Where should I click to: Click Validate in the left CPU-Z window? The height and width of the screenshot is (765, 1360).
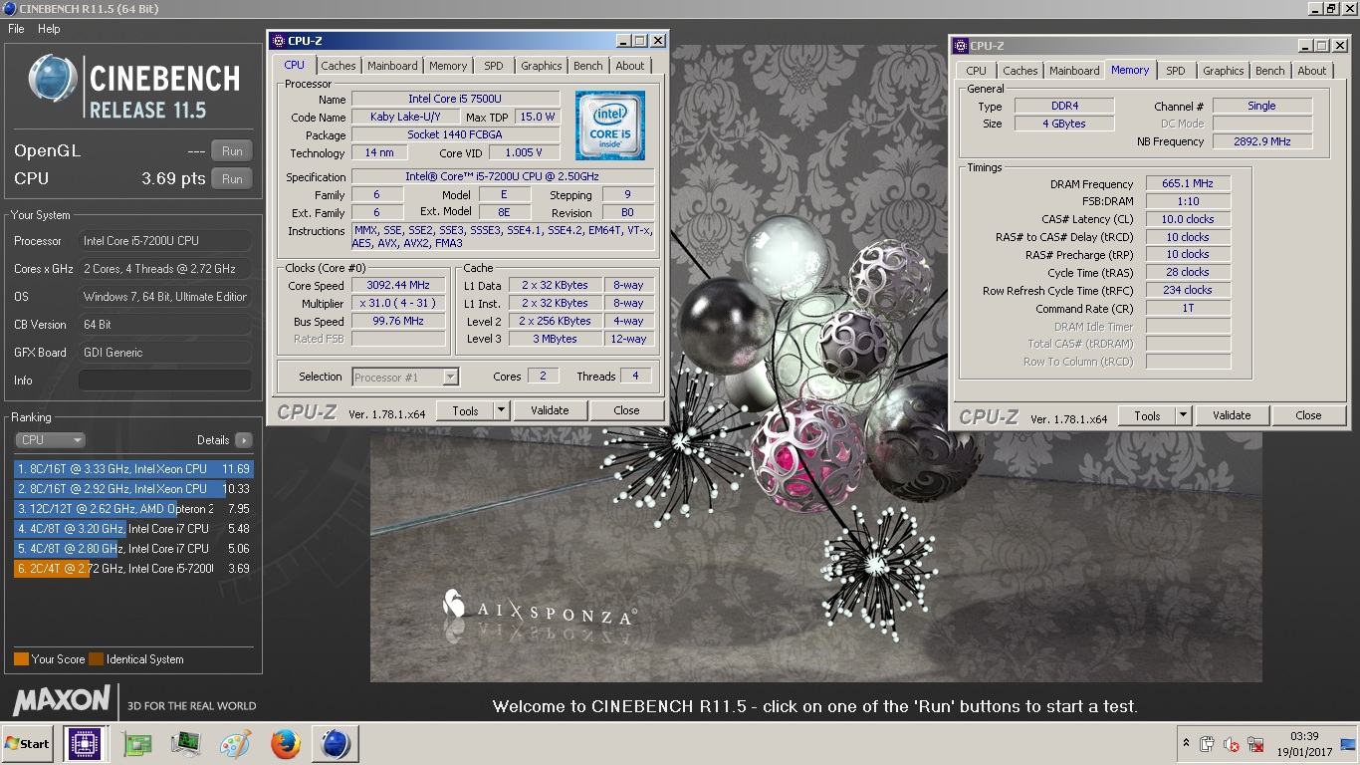click(x=550, y=410)
